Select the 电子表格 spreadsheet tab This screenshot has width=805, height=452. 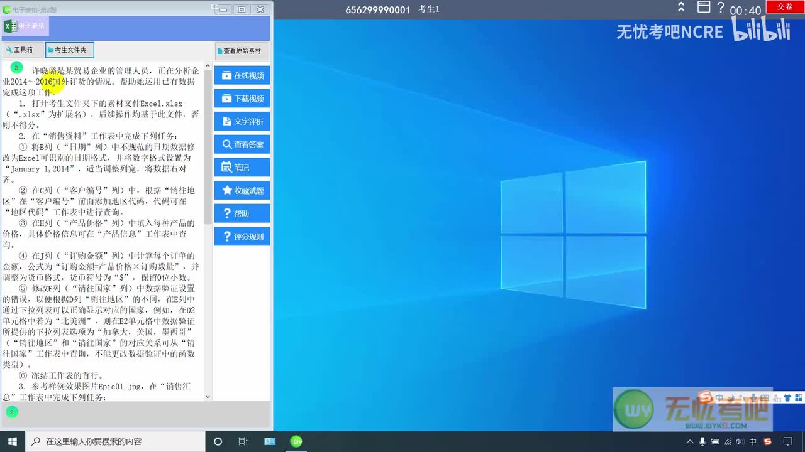tap(25, 26)
